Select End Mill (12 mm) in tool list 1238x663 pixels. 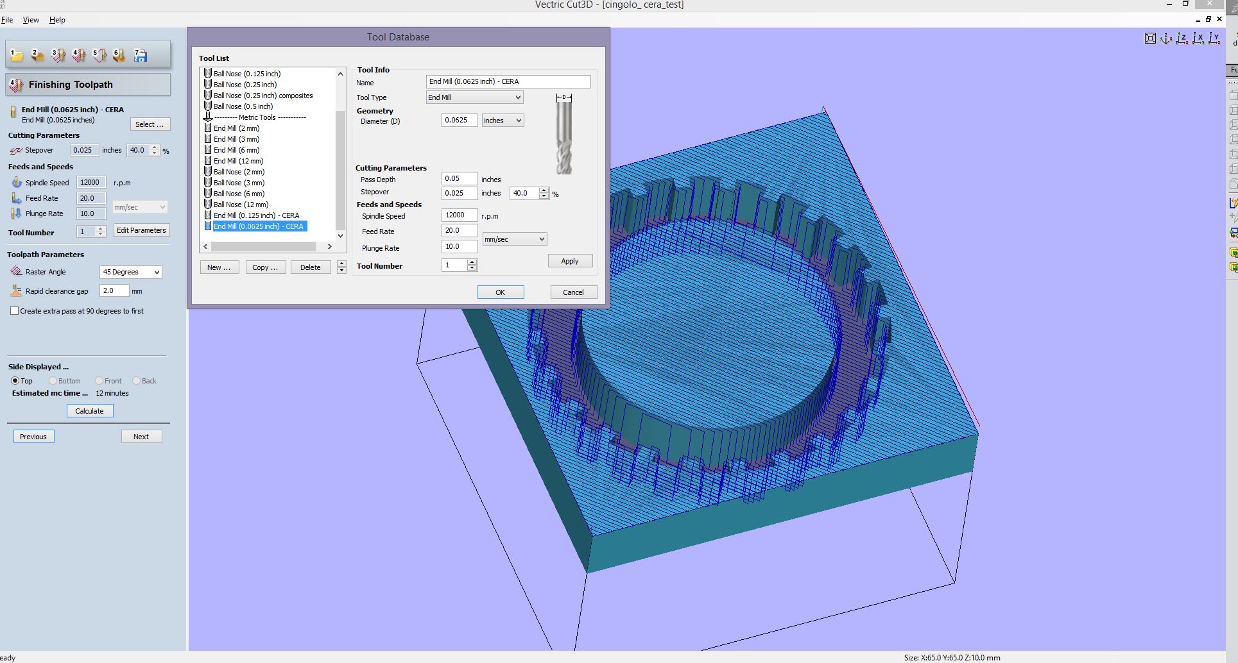coord(238,161)
